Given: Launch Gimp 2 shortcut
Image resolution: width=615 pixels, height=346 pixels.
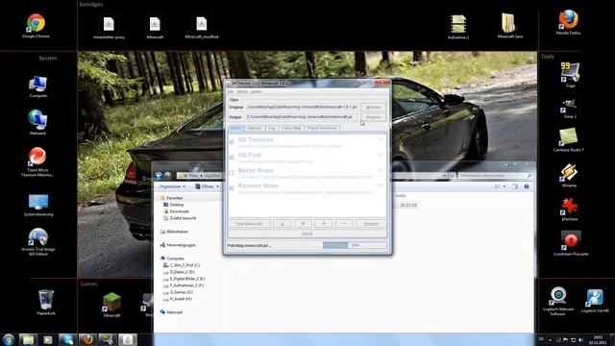Looking at the screenshot, I should tap(570, 108).
